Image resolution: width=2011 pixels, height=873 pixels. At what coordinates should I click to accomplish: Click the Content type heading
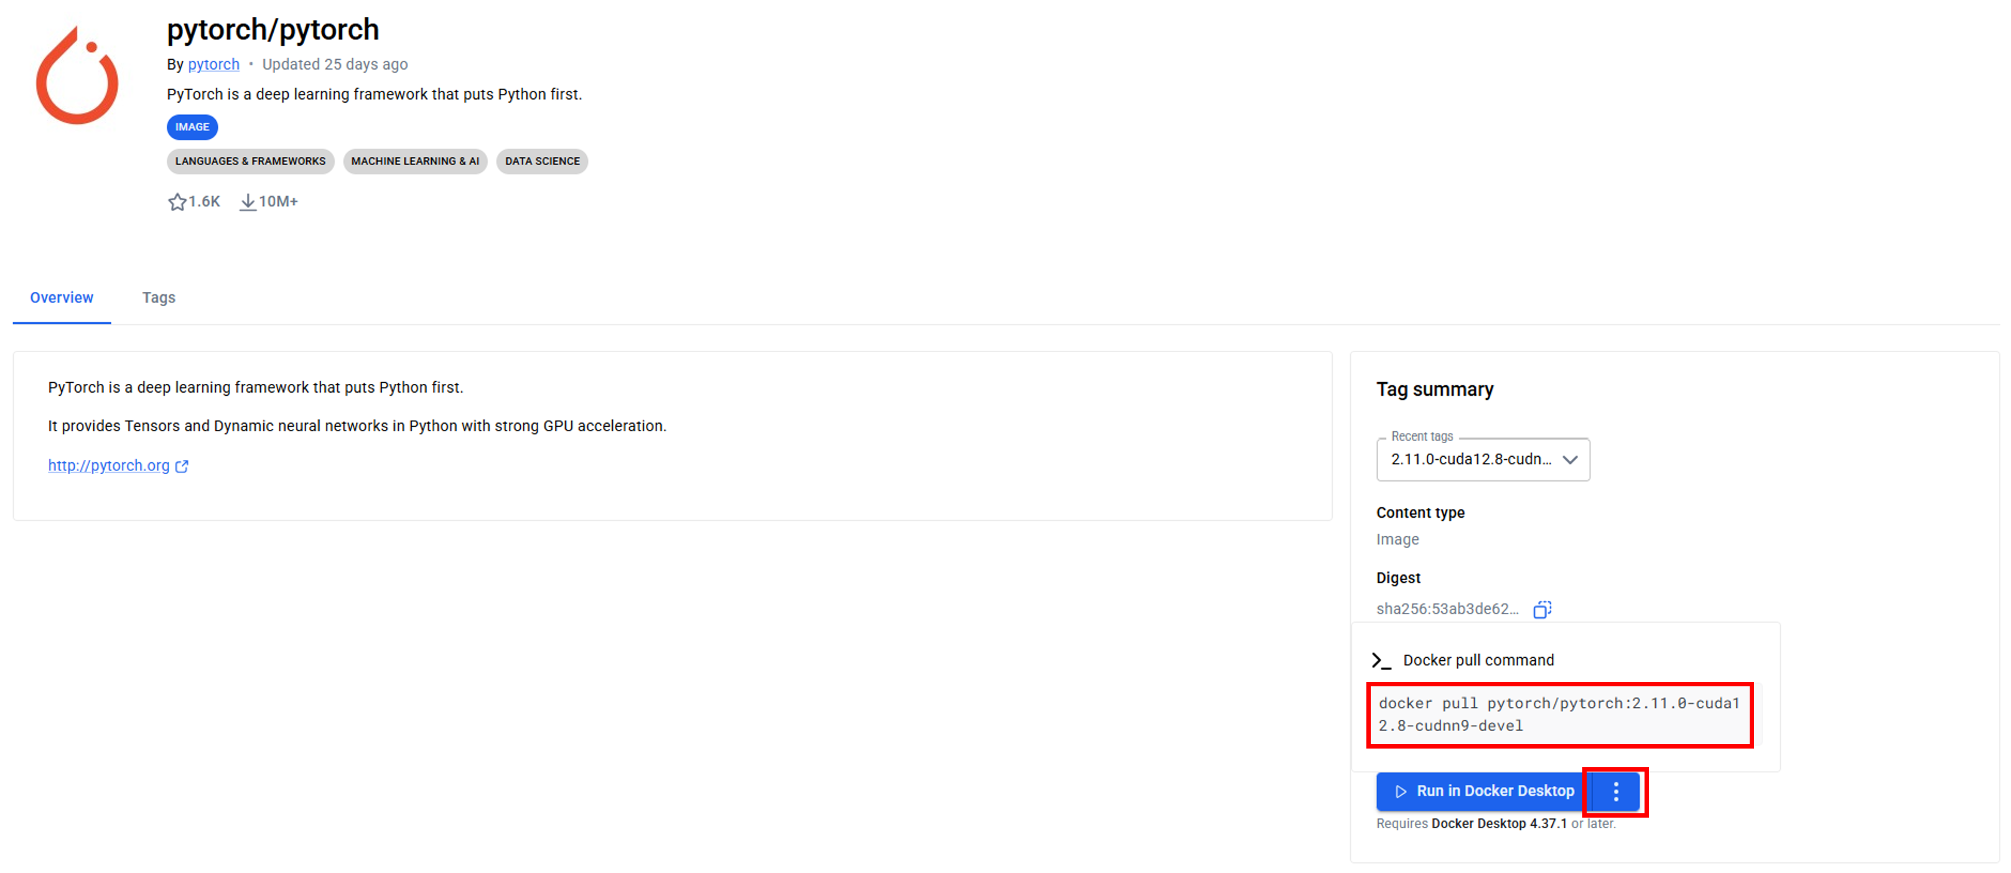coord(1420,513)
